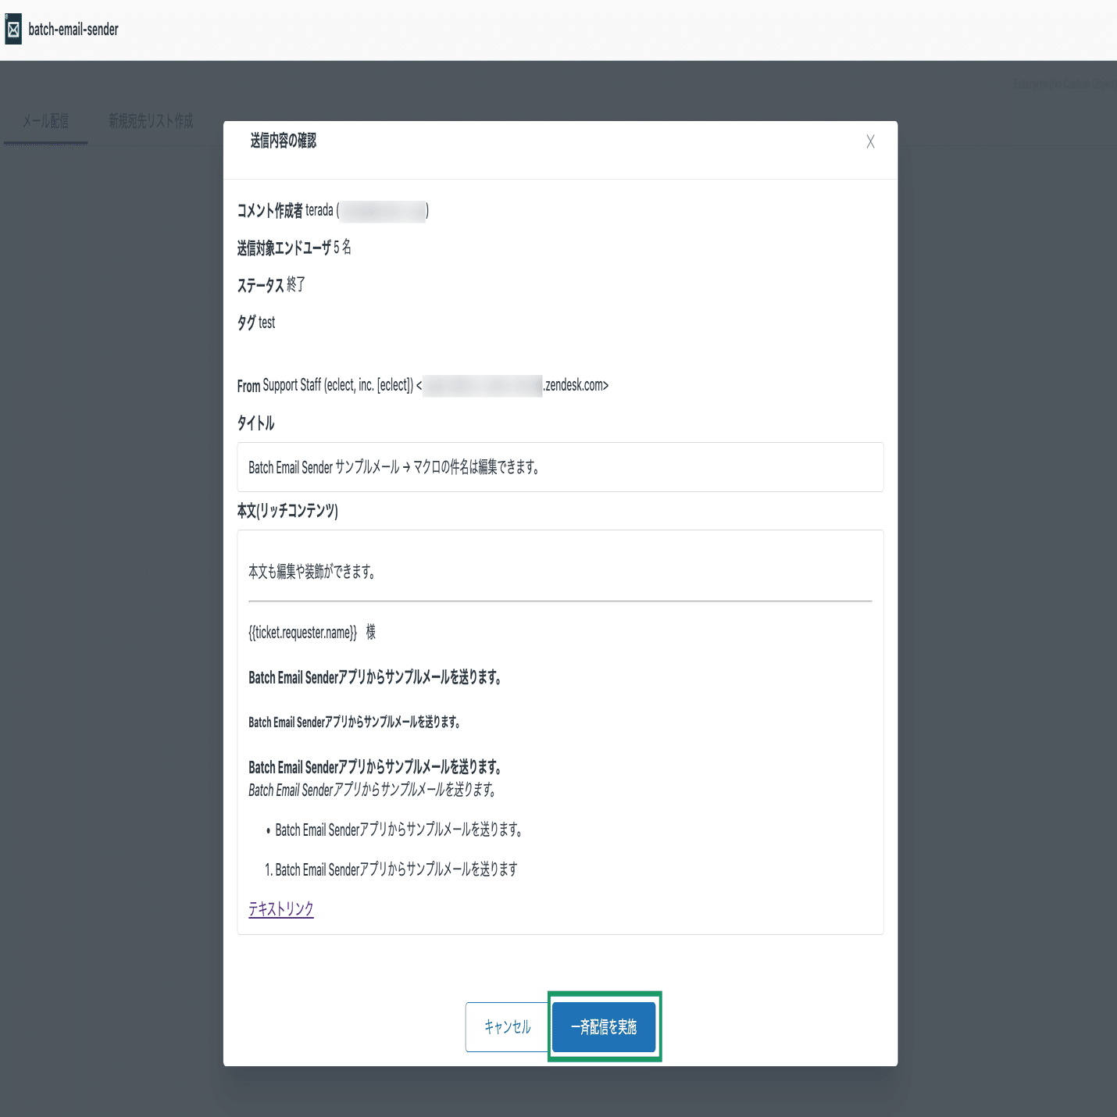
Task: Click the タグ test value
Action: point(256,323)
